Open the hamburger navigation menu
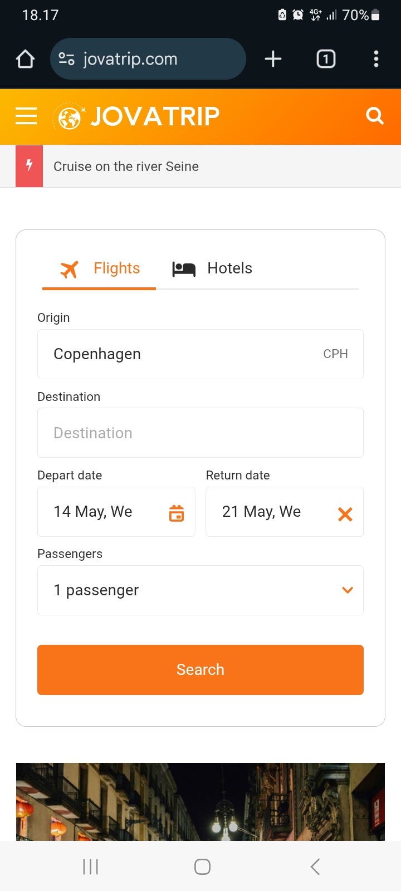The image size is (401, 891). 26,116
